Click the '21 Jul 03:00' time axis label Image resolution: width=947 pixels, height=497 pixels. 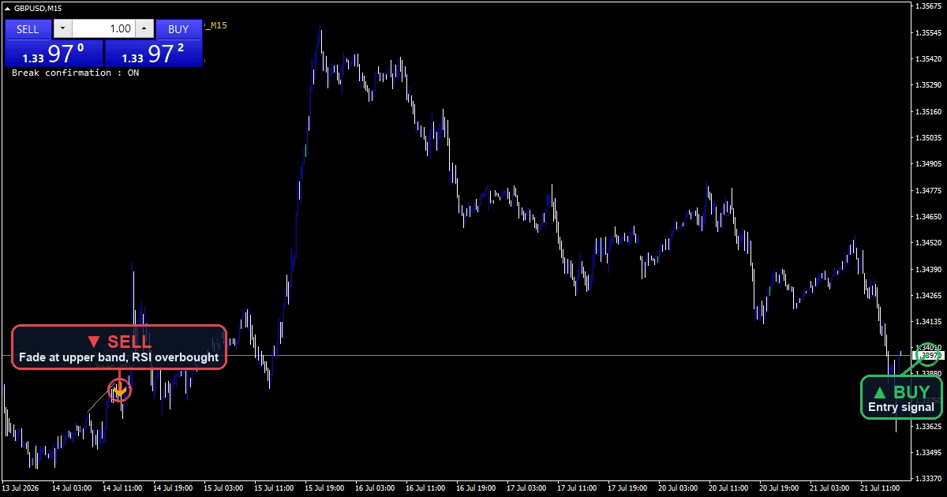(830, 488)
